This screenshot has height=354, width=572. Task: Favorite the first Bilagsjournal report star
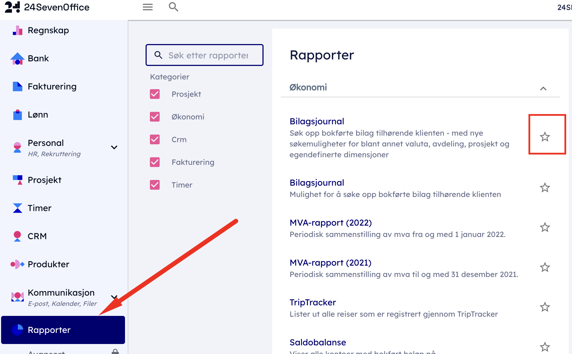pos(545,137)
